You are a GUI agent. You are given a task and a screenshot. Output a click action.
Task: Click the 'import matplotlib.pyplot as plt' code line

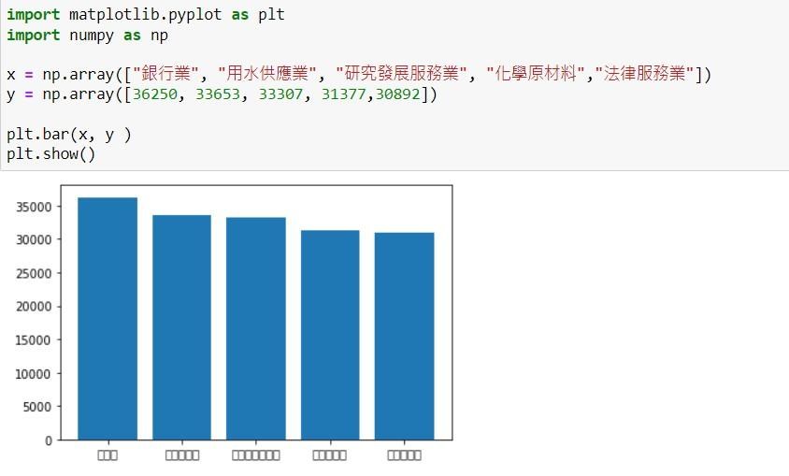[146, 15]
